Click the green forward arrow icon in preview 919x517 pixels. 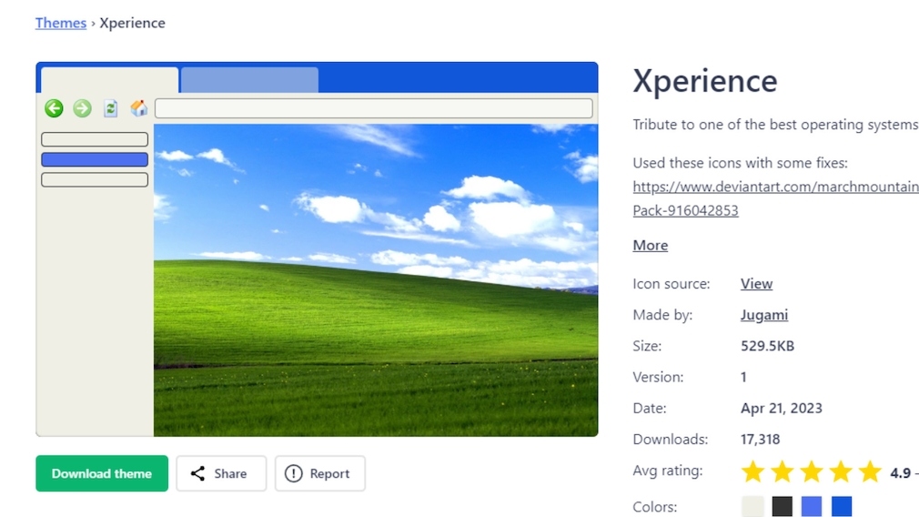point(82,108)
